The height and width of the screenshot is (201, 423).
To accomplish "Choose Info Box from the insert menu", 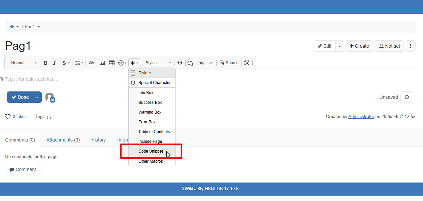I will coord(146,93).
